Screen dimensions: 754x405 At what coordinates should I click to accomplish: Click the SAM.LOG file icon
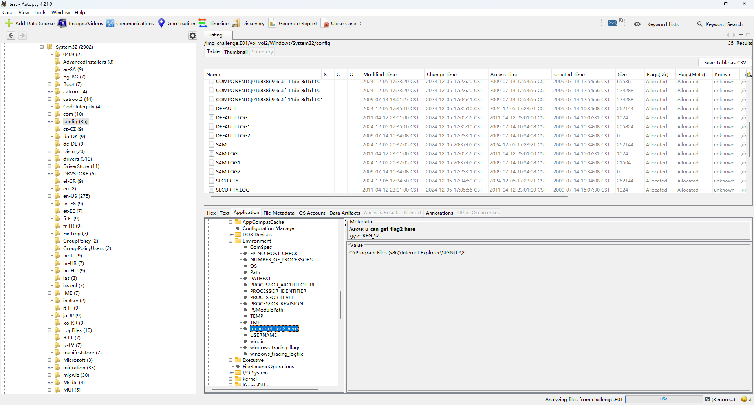(212, 153)
